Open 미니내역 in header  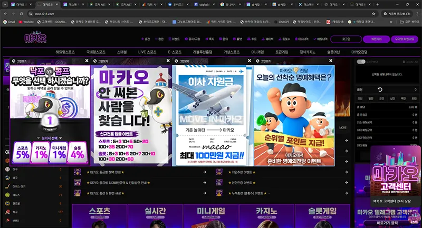click(302, 39)
